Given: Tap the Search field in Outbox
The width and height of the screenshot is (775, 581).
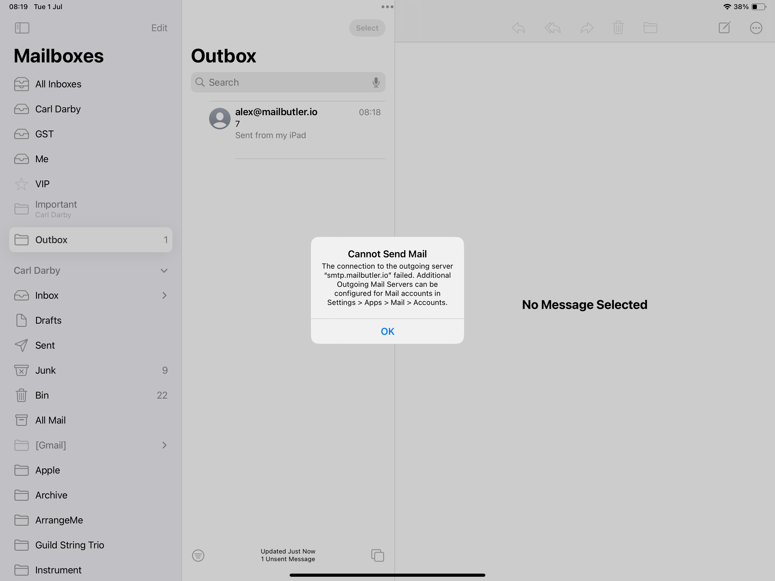Looking at the screenshot, I should tap(288, 82).
